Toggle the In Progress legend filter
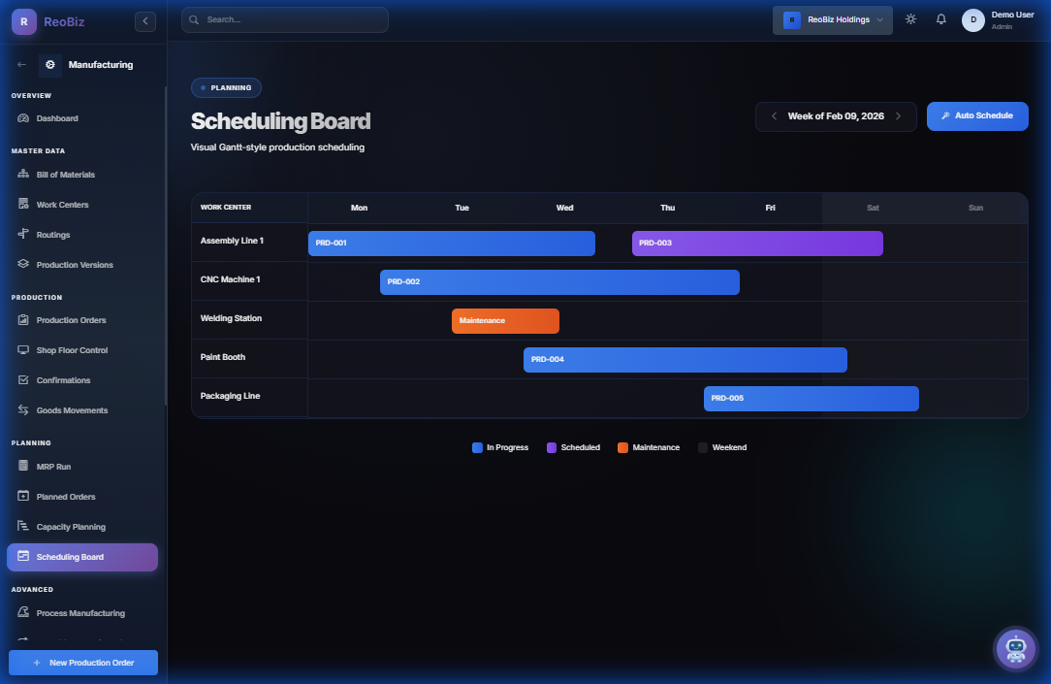1051x684 pixels. (x=500, y=447)
